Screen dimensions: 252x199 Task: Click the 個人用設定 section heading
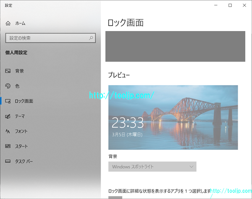16,52
